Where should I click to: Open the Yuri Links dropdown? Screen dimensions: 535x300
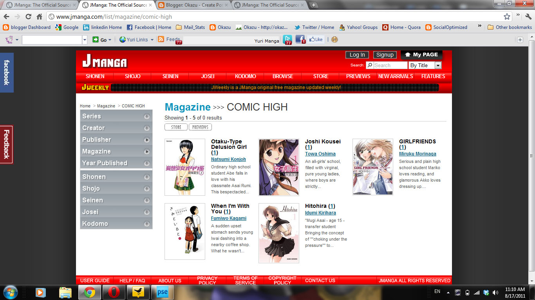coord(136,39)
